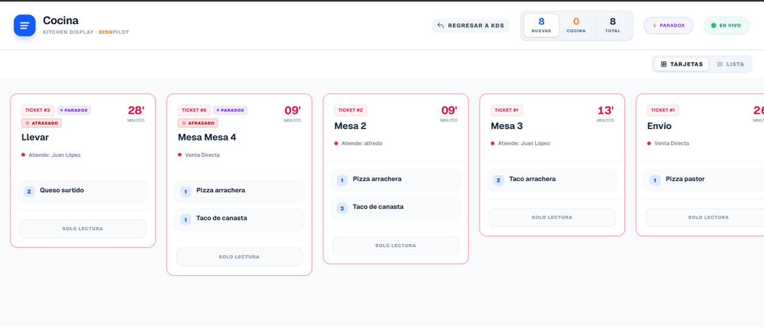764x327 pixels.
Task: Click the Mesa 3 card title
Action: pyautogui.click(x=507, y=126)
